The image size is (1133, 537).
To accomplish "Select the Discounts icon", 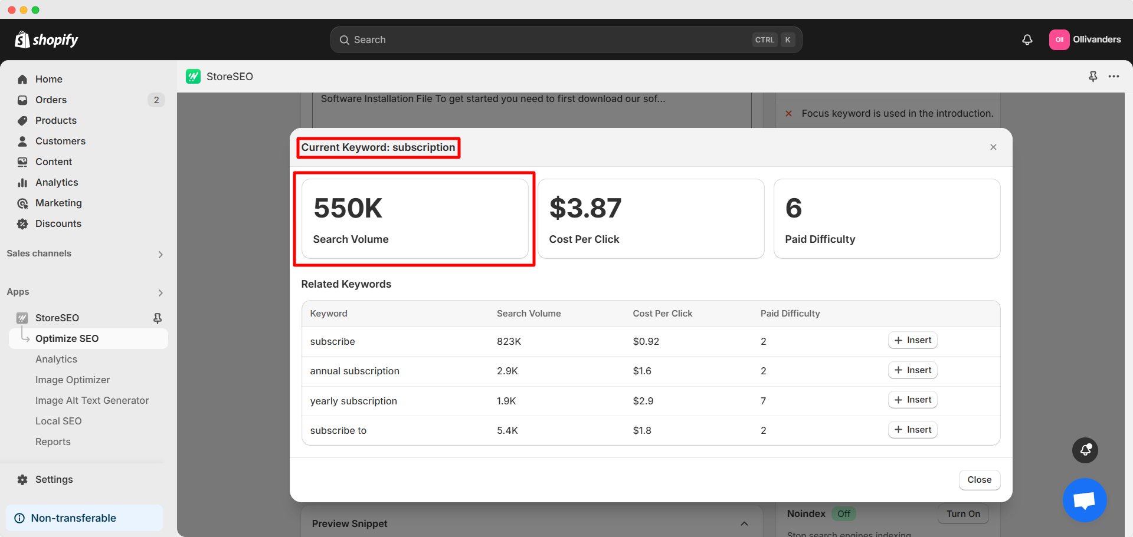I will coord(22,223).
